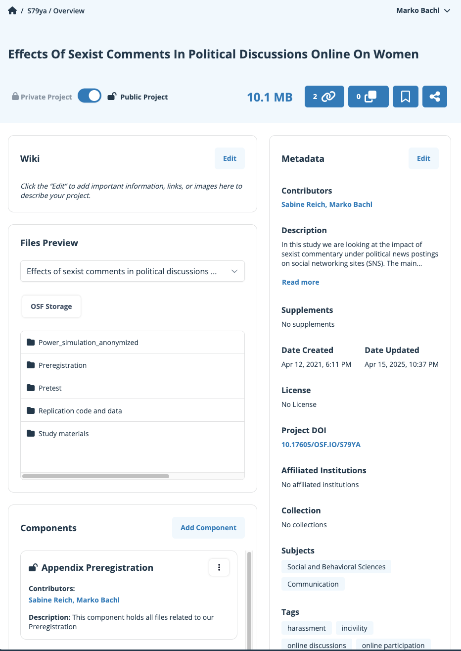The width and height of the screenshot is (461, 651).
Task: Open the three-dot menu on Appendix Preregistration
Action: [219, 567]
